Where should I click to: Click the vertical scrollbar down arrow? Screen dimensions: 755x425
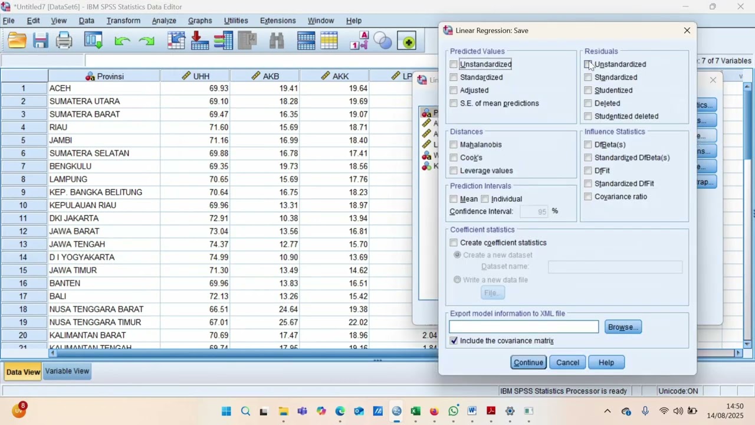click(x=747, y=344)
